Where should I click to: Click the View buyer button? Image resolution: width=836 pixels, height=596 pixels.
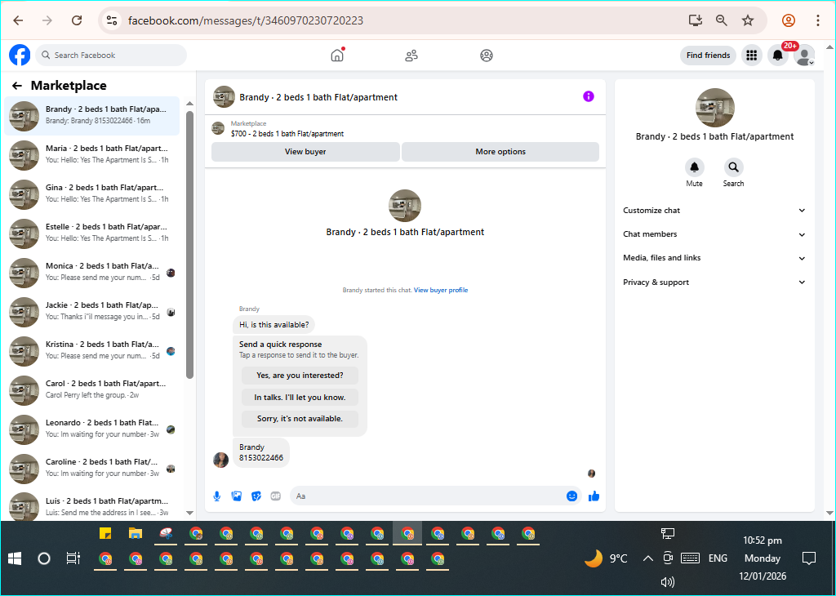click(x=305, y=152)
